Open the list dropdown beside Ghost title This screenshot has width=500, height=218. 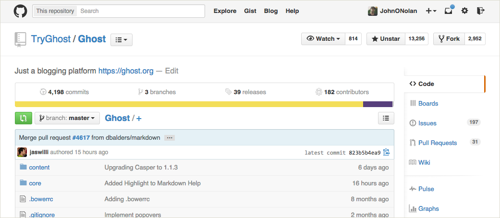(x=122, y=40)
